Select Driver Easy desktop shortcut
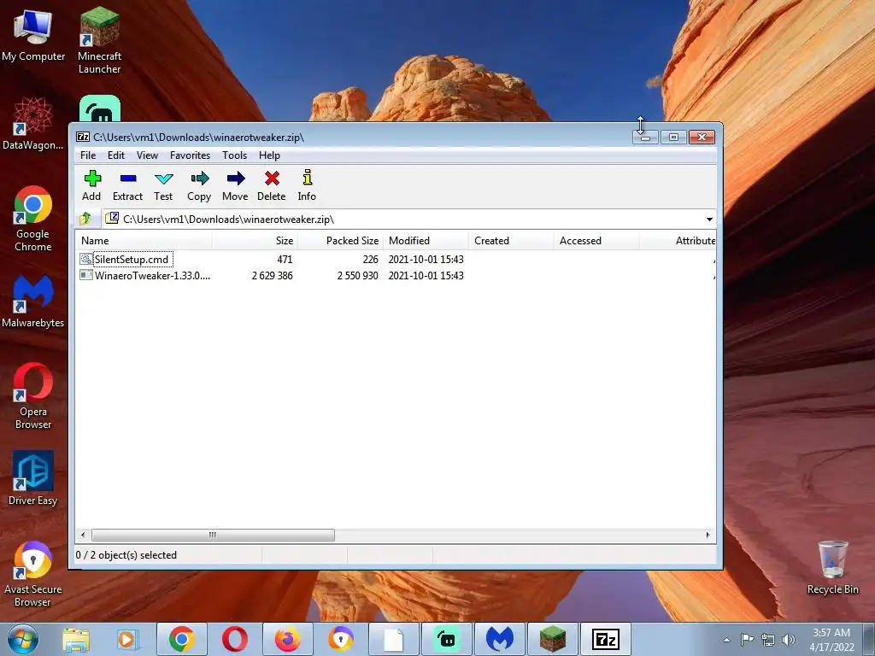The height and width of the screenshot is (656, 875). (x=33, y=478)
